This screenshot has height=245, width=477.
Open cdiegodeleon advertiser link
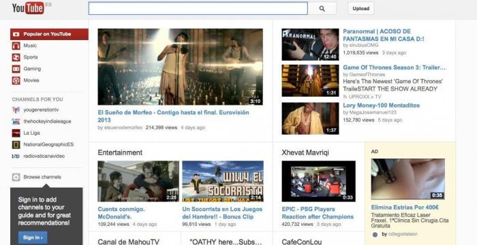click(x=403, y=234)
